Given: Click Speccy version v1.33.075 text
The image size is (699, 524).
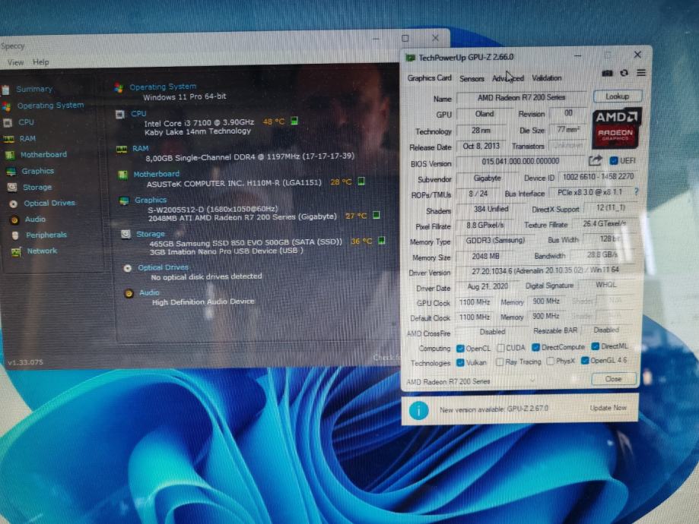Looking at the screenshot, I should (x=25, y=362).
